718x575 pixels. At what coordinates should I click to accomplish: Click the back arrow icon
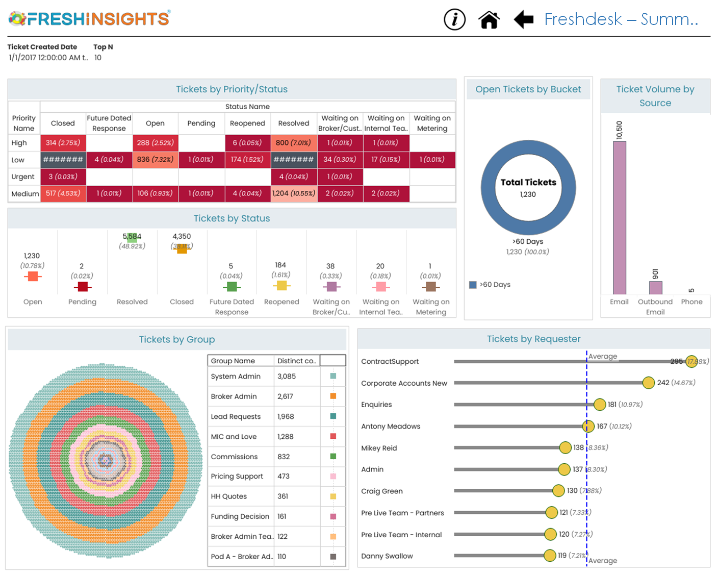(x=523, y=20)
